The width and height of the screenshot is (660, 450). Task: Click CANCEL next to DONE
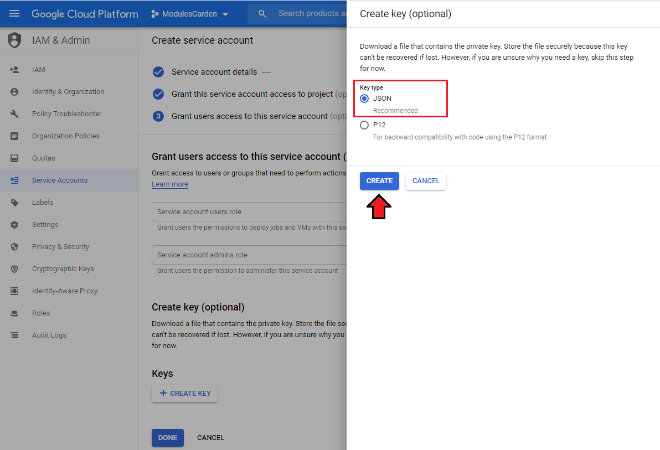[210, 438]
